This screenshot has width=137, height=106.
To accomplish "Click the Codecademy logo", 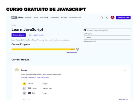I will point(17,17).
